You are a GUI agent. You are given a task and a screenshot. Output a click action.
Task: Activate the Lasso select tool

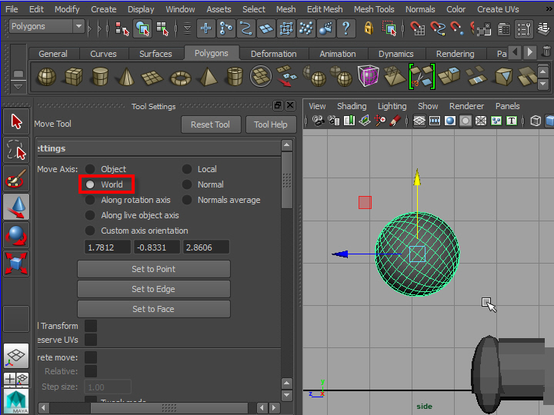16,150
